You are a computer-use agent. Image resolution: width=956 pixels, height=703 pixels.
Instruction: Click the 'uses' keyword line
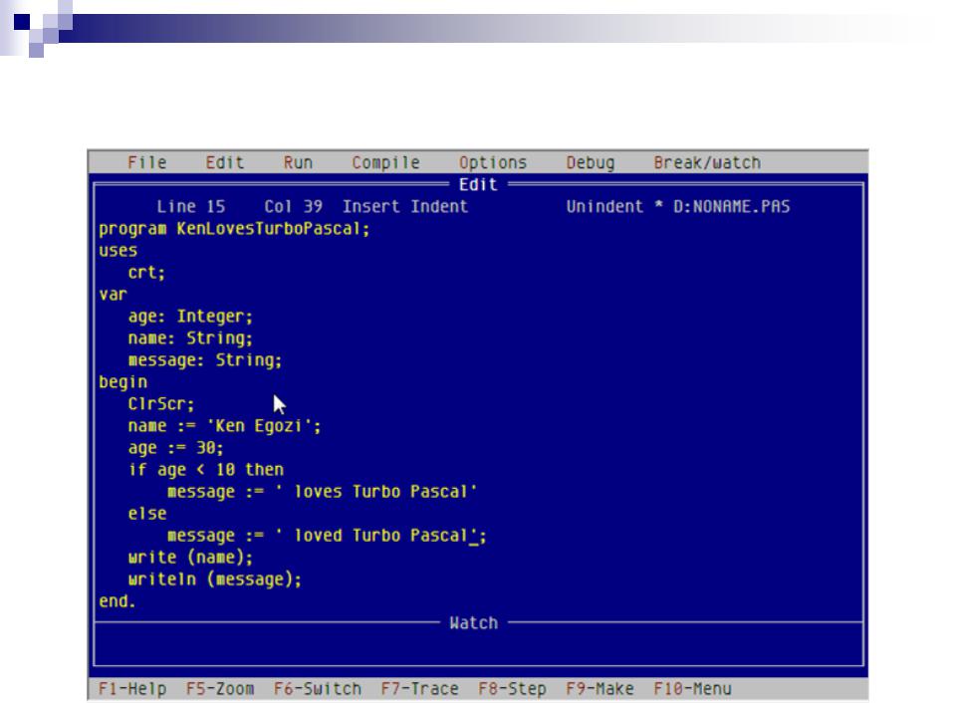[118, 251]
